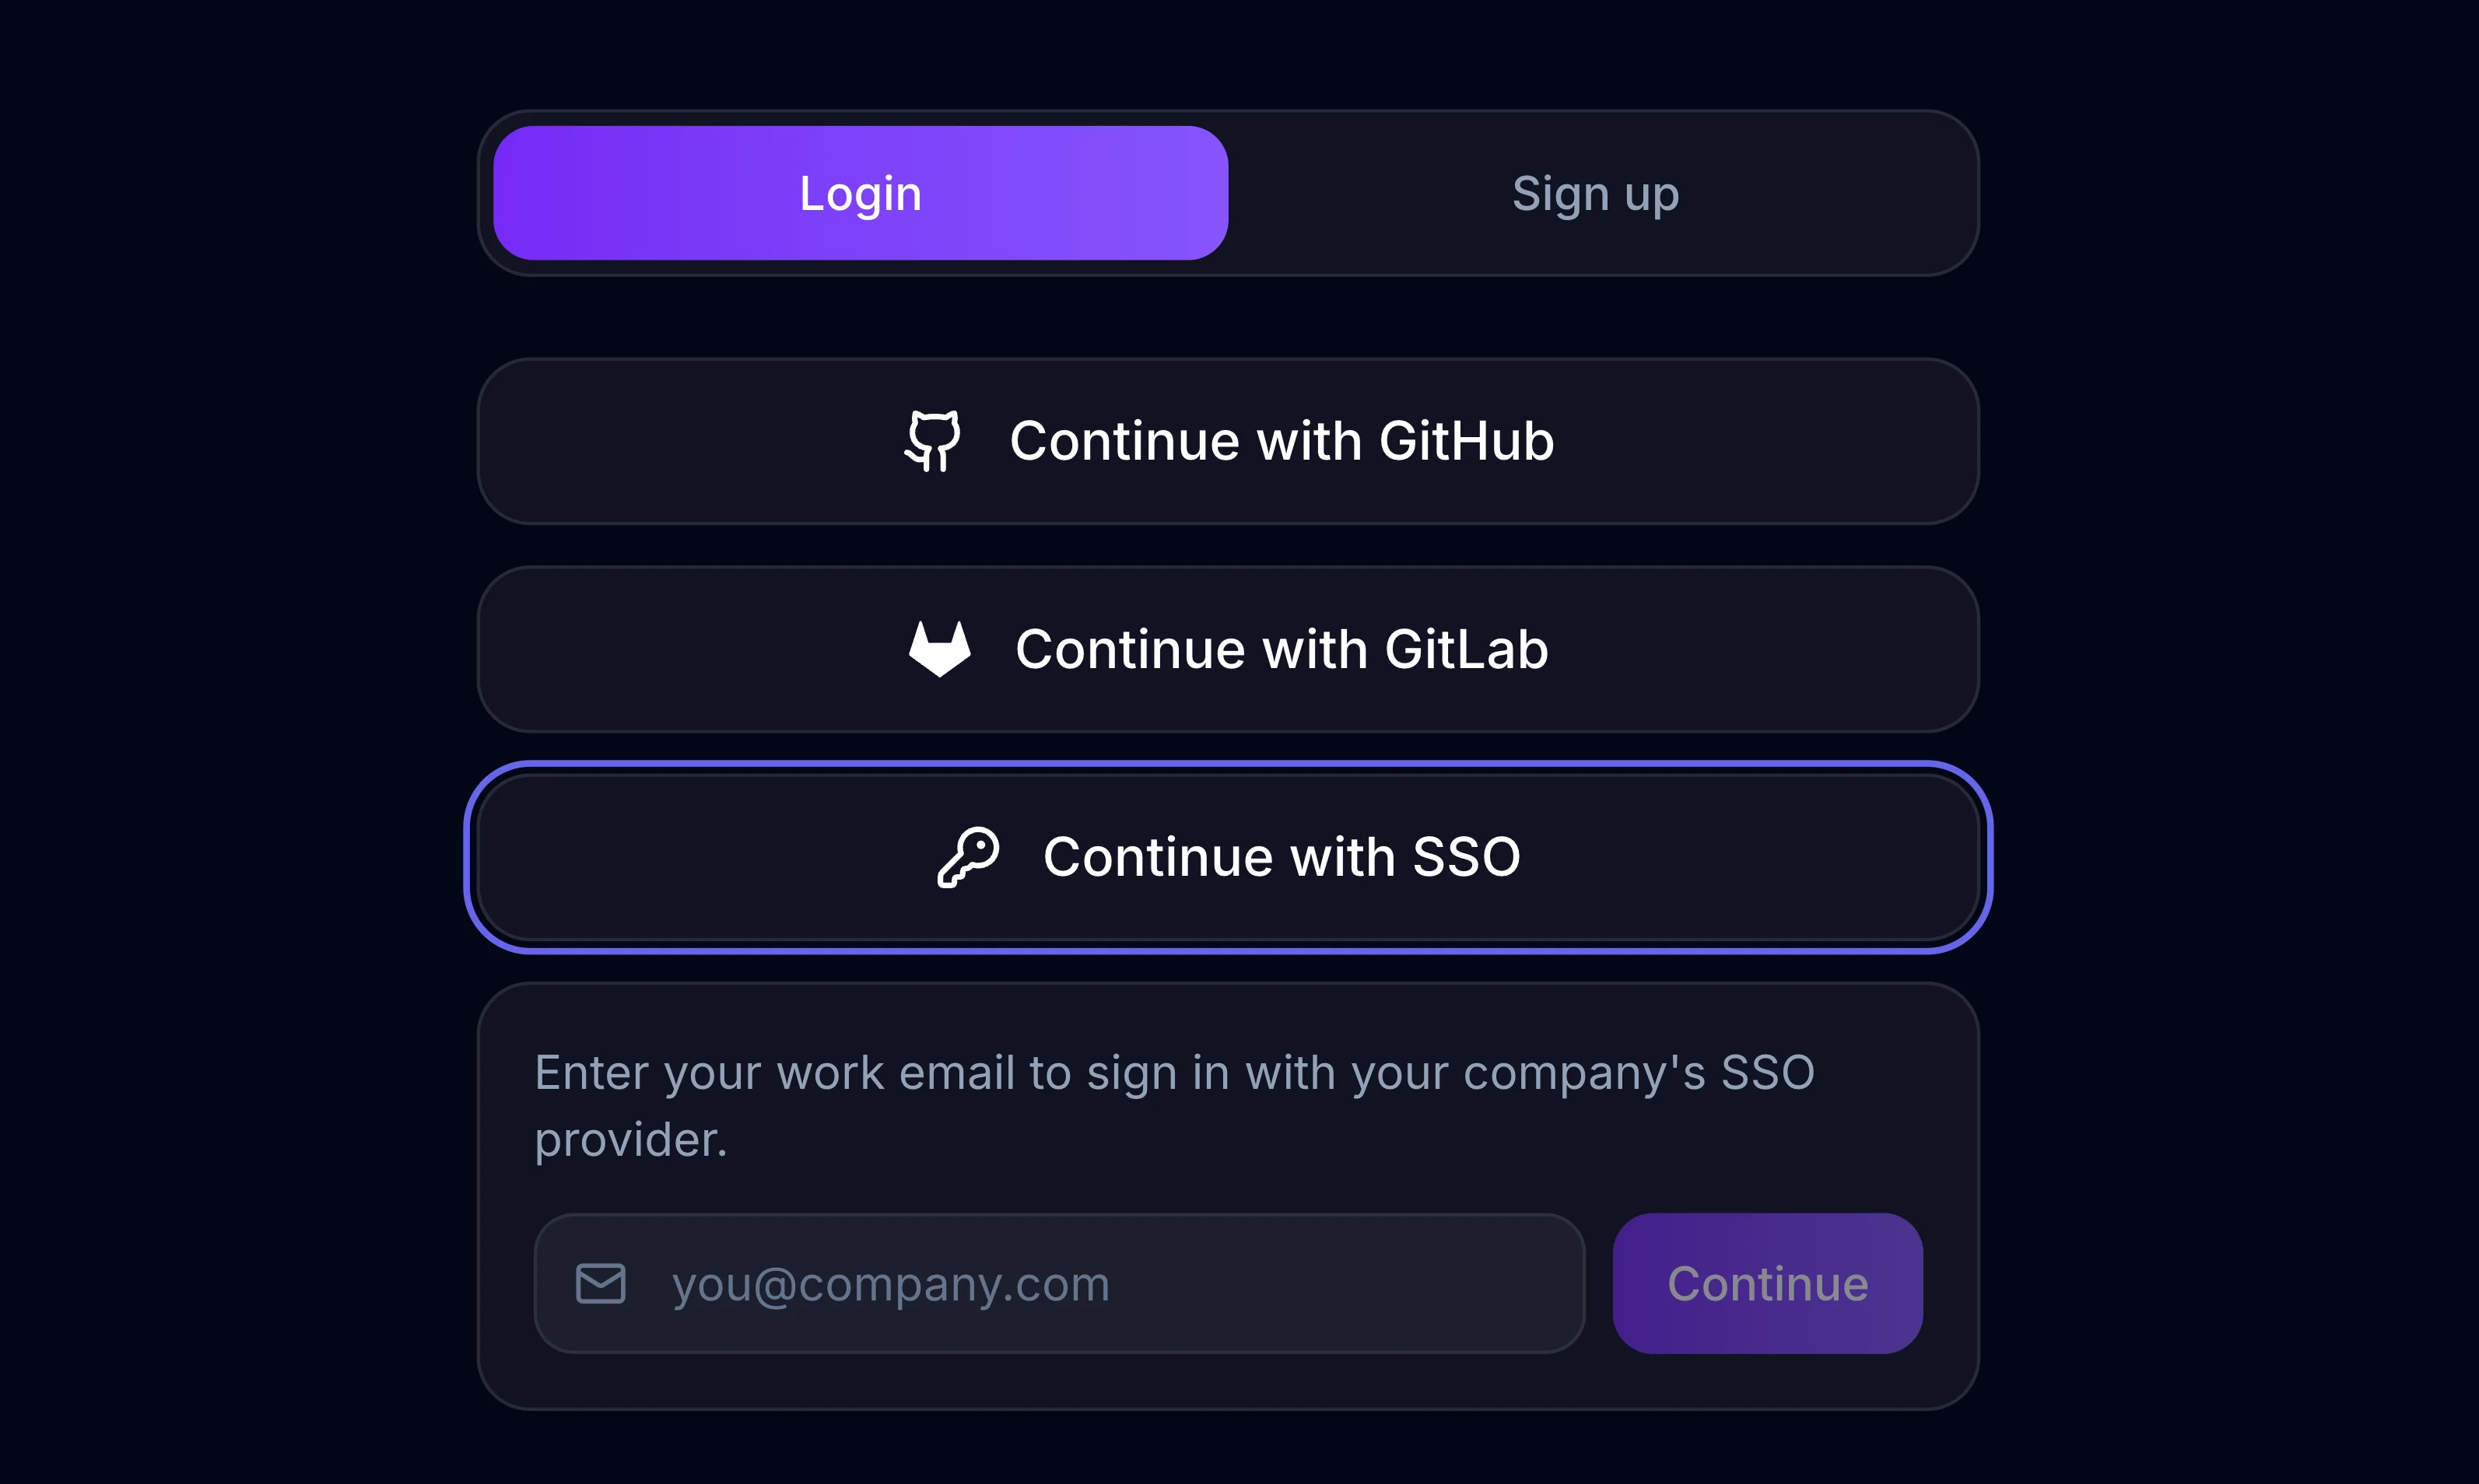The image size is (2479, 1484).
Task: Click the GitLab fox logo icon
Action: pyautogui.click(x=939, y=649)
